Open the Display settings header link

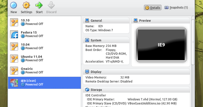coord(96,72)
